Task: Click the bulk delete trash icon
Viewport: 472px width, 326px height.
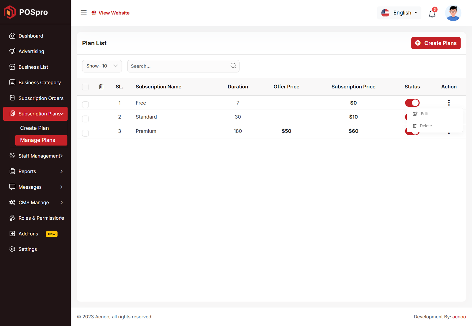Action: (101, 87)
